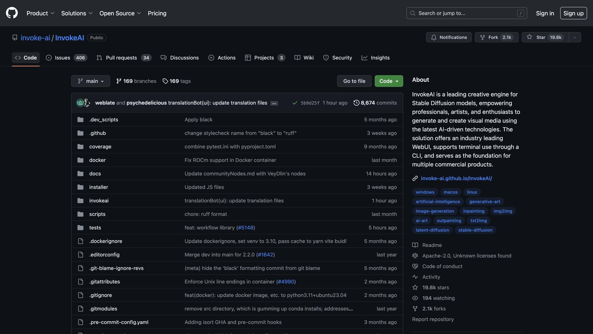The height and width of the screenshot is (334, 593).
Task: Click the green commit status checkmark
Action: coord(295,103)
